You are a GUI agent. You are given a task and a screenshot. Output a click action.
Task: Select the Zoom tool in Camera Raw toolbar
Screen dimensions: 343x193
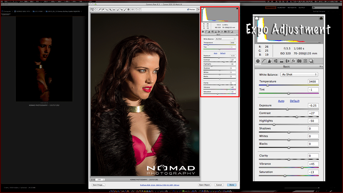tap(92, 9)
